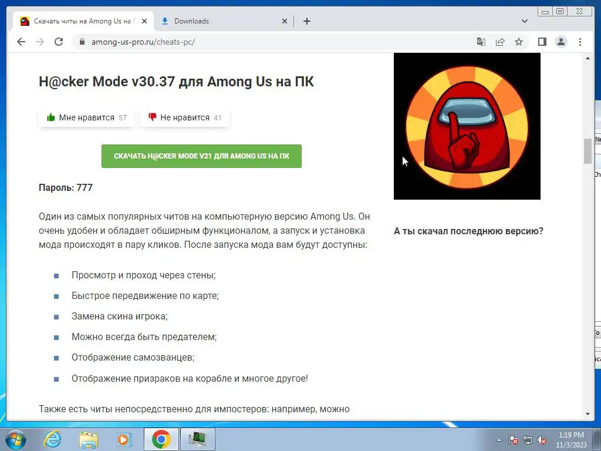
Task: Click the muted volume tray icon
Action: (542, 440)
